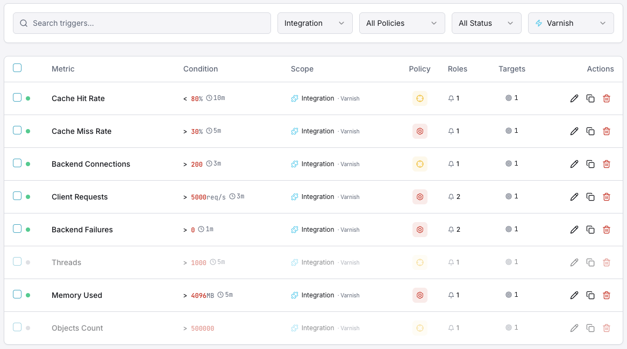Click the warning policy icon for Backend Connections
The width and height of the screenshot is (627, 349).
[420, 163]
